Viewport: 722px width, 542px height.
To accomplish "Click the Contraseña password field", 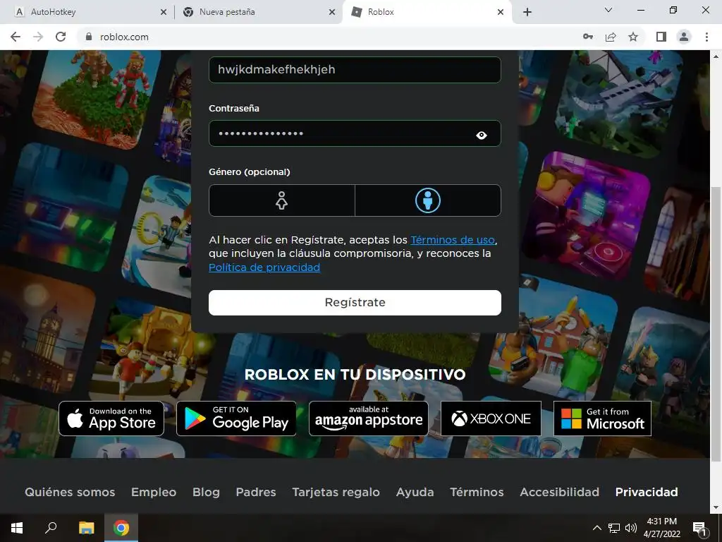I will pyautogui.click(x=355, y=133).
